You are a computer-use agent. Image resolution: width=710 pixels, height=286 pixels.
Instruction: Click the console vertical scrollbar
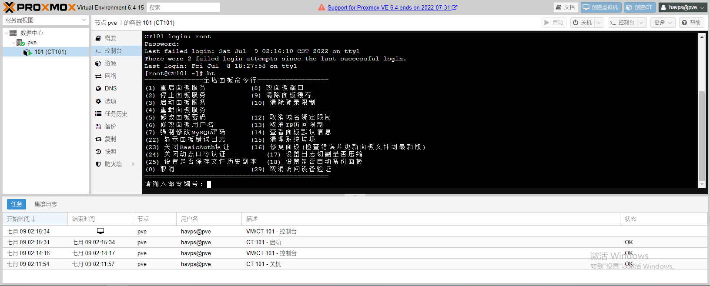(x=701, y=135)
